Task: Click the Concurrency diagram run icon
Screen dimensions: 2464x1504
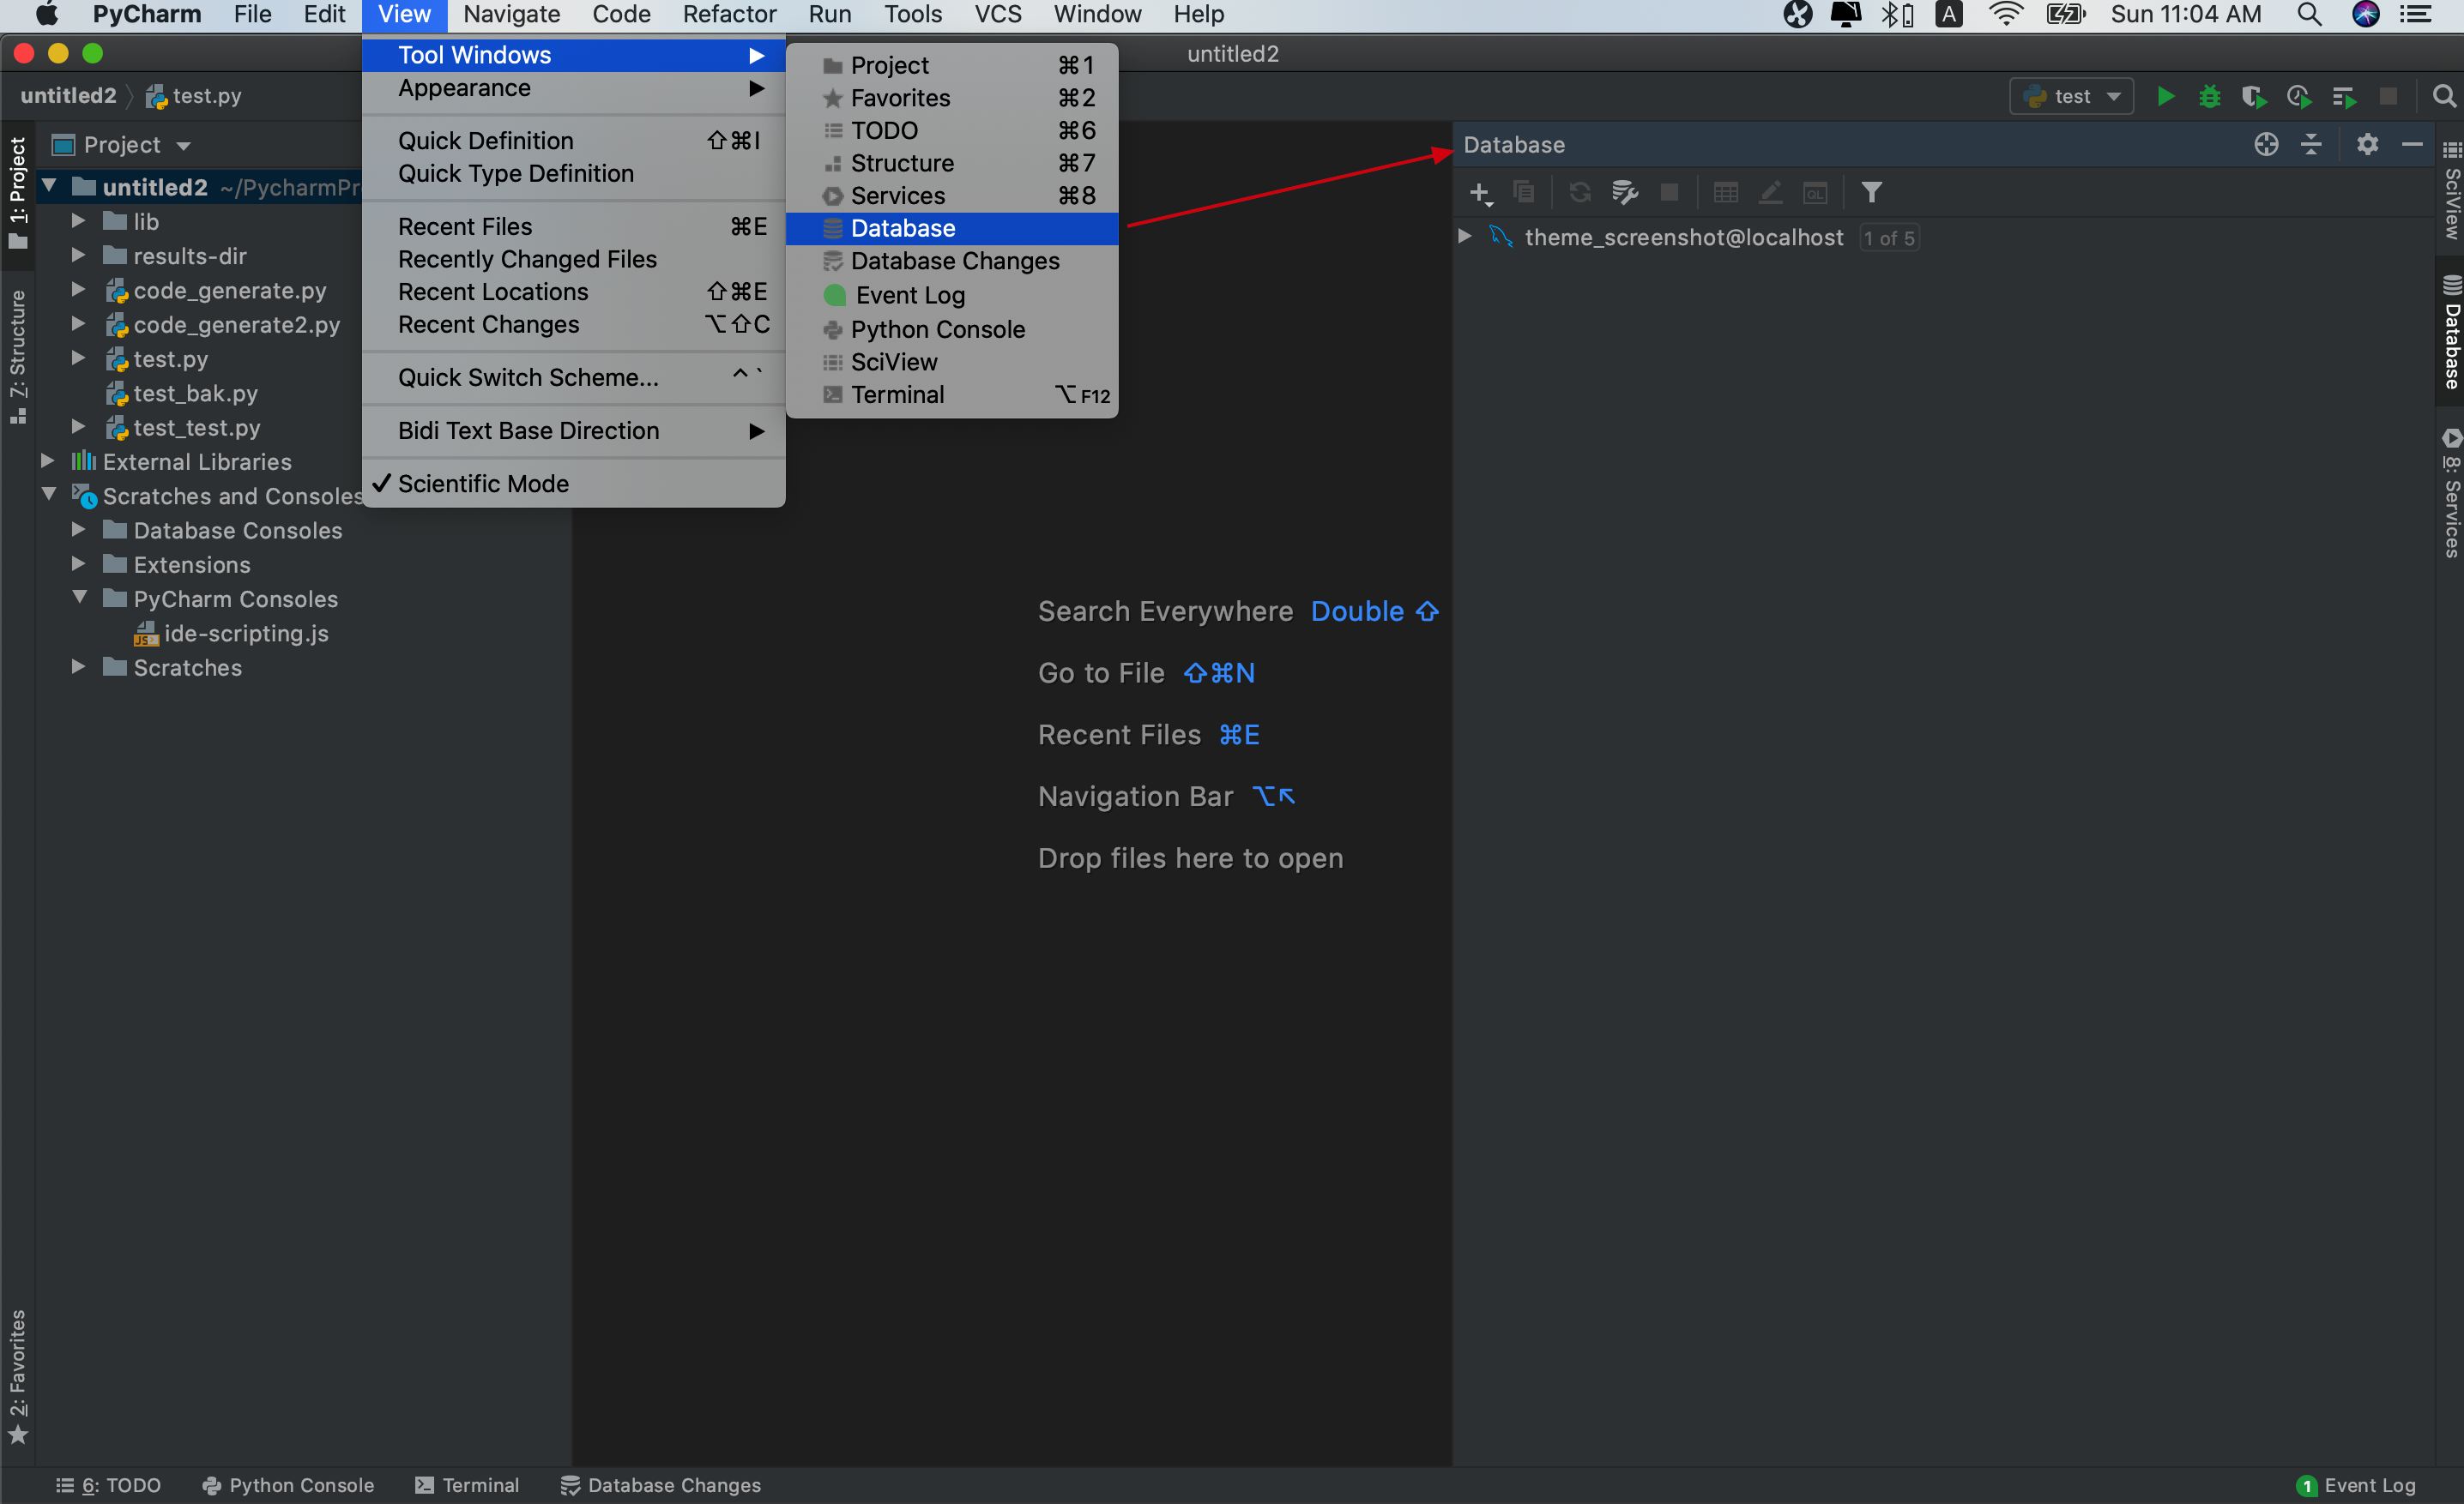Action: 2344,96
